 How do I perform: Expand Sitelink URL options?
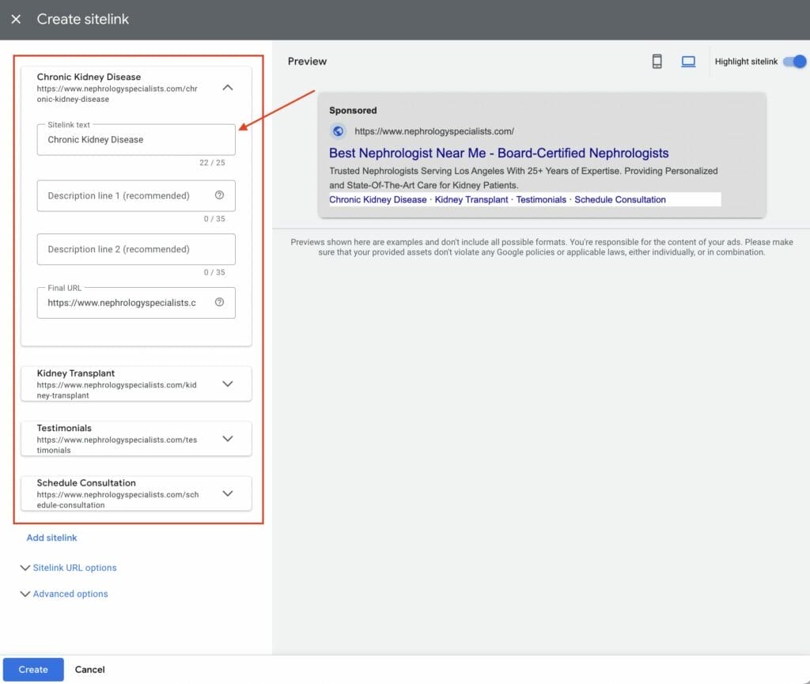68,567
